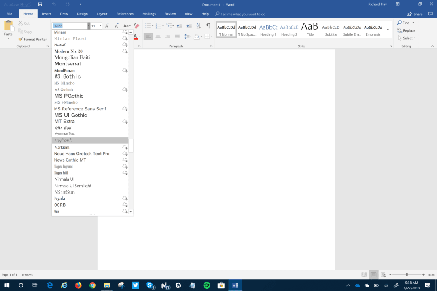Center align the paragraph

pyautogui.click(x=157, y=36)
